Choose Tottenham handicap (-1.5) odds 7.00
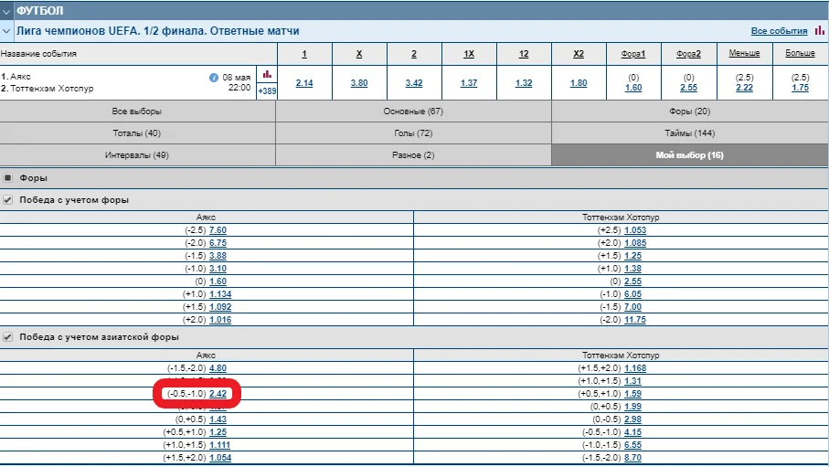The height and width of the screenshot is (467, 829). pos(632,307)
